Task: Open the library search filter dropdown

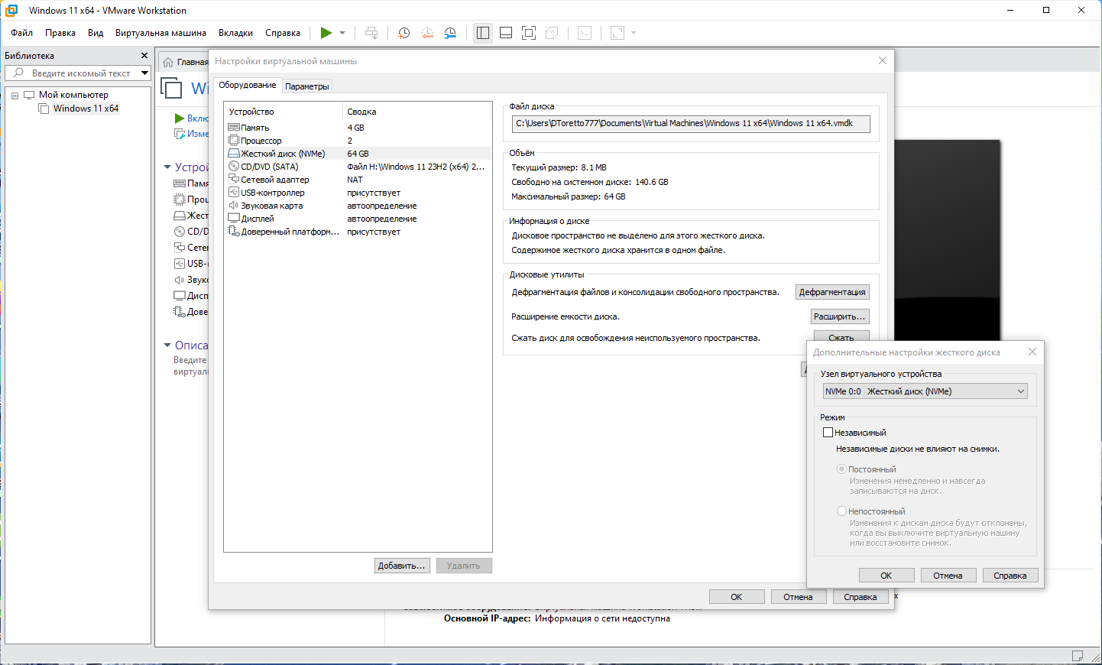Action: [x=144, y=73]
